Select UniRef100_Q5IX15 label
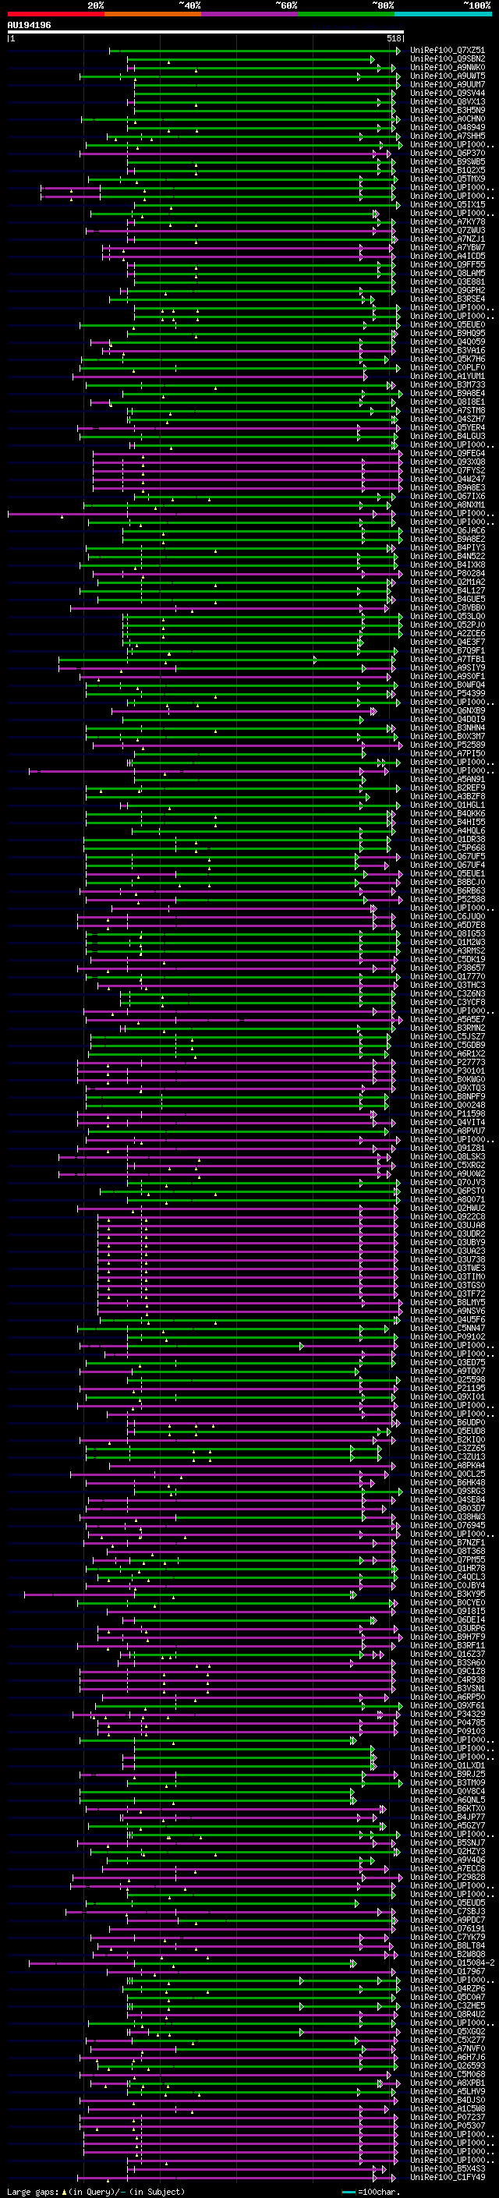Viewport: 499px width, 2198px height. pyautogui.click(x=448, y=205)
